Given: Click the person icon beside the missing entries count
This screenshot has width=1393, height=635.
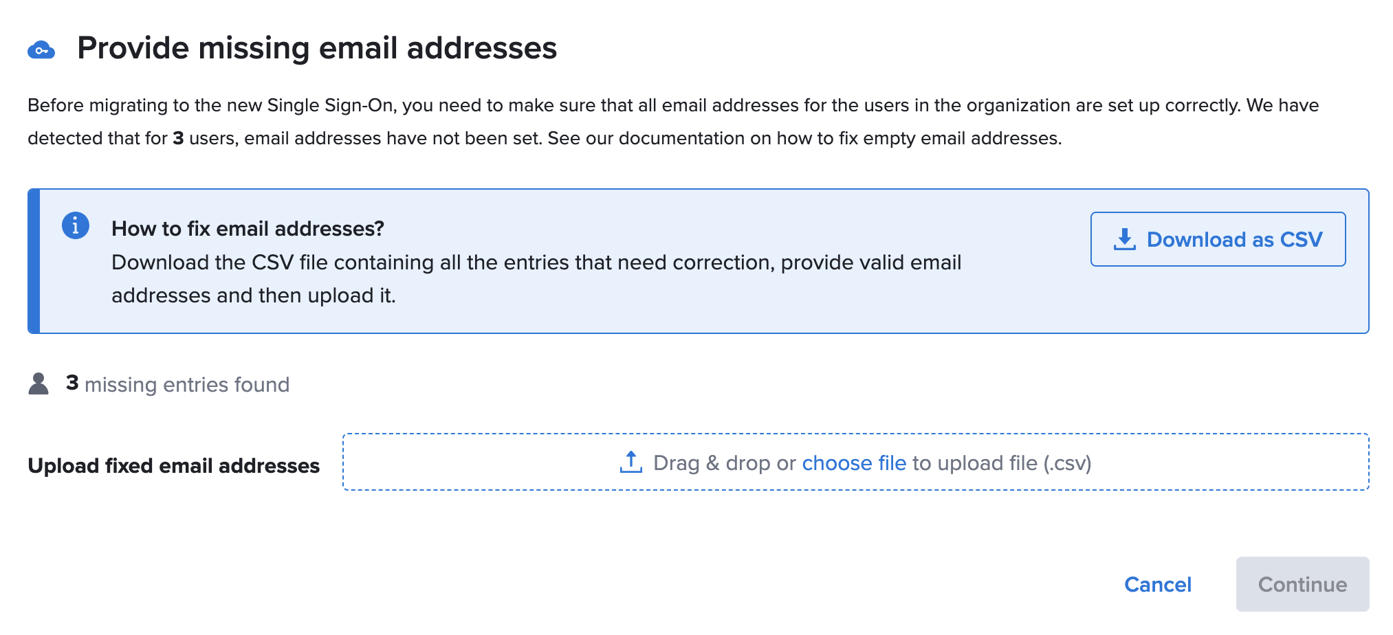Looking at the screenshot, I should tap(38, 383).
